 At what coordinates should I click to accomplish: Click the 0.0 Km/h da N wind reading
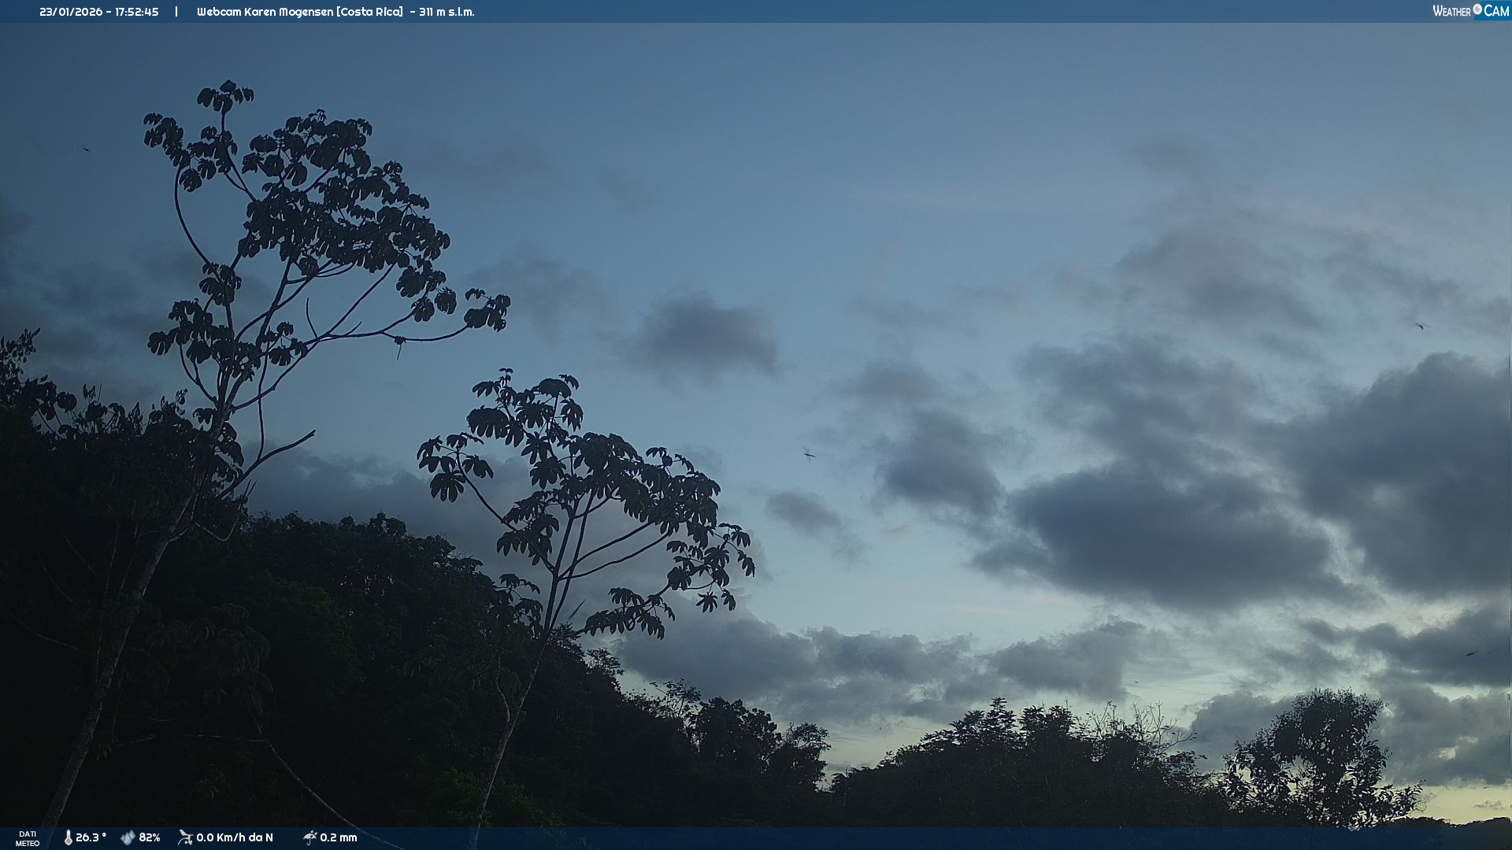[235, 837]
